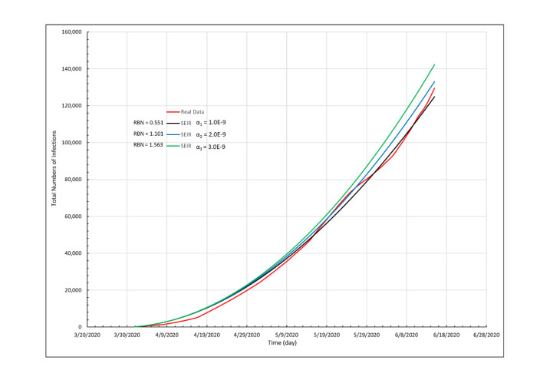Click the 0 label on the y-axis
The height and width of the screenshot is (370, 550).
81,327
